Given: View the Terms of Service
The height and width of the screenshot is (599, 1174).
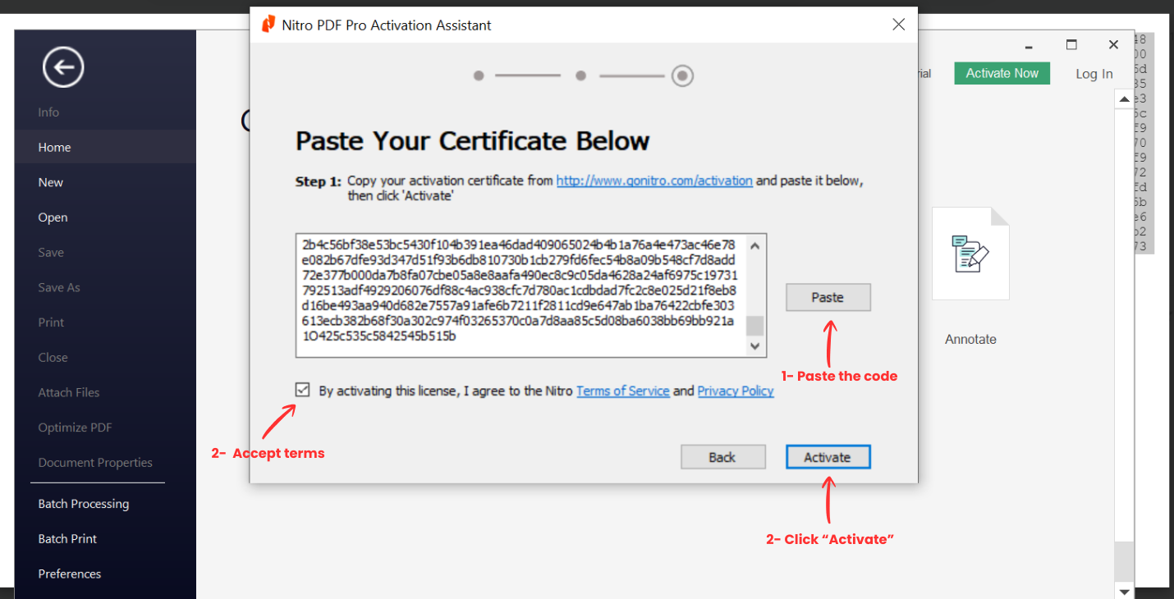Looking at the screenshot, I should coord(623,391).
